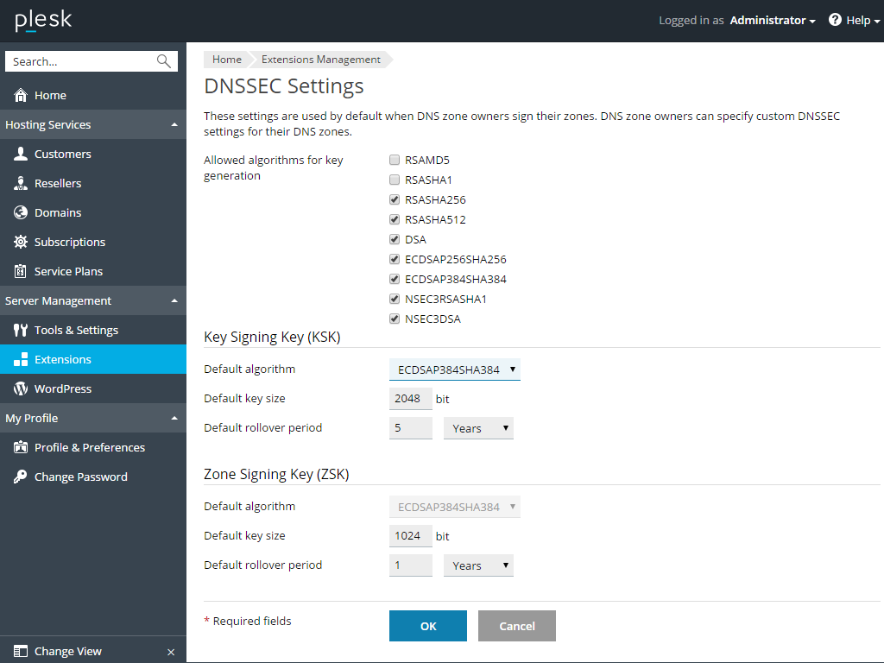Click the KSK rollover period number field
The height and width of the screenshot is (663, 884).
[410, 428]
